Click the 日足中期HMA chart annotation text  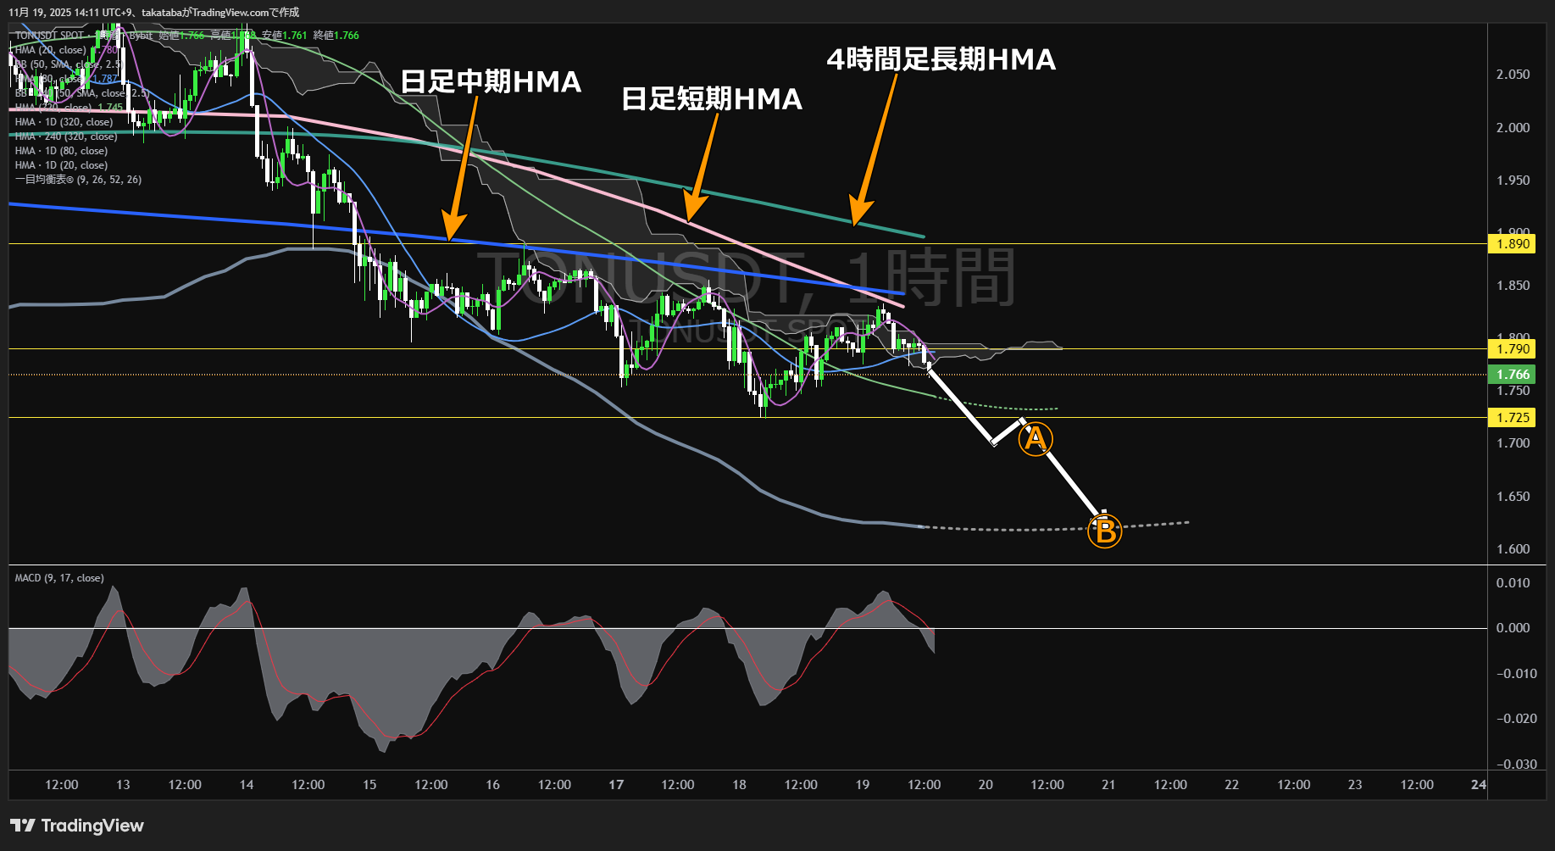pyautogui.click(x=491, y=81)
